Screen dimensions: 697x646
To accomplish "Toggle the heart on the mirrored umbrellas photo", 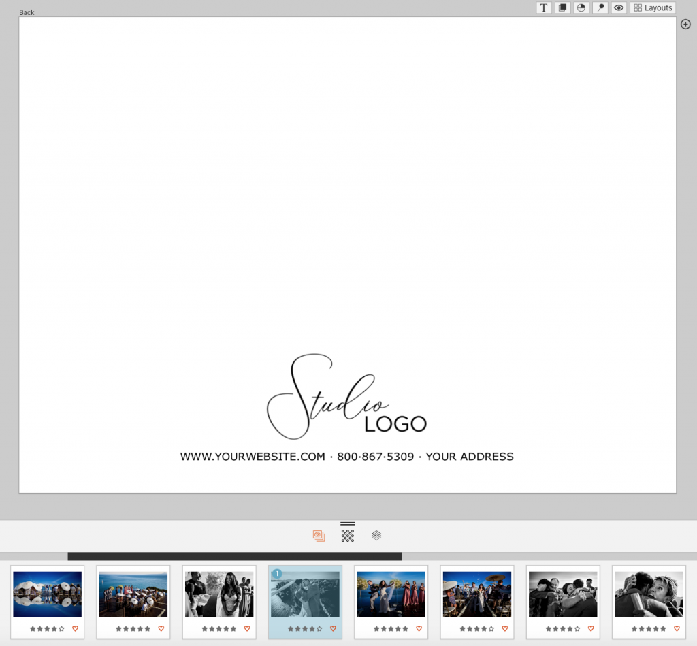I will [75, 629].
